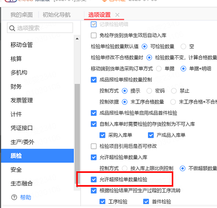217x208 pixels.
Task: Toggle 根据检验结果严控生产过程的工序流转 checkbox
Action: point(94,191)
